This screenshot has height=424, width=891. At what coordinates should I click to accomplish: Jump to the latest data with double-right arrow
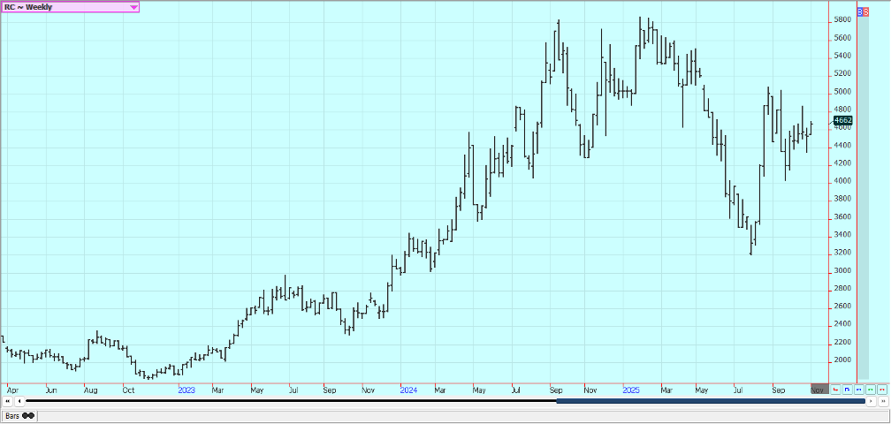pyautogui.click(x=882, y=401)
